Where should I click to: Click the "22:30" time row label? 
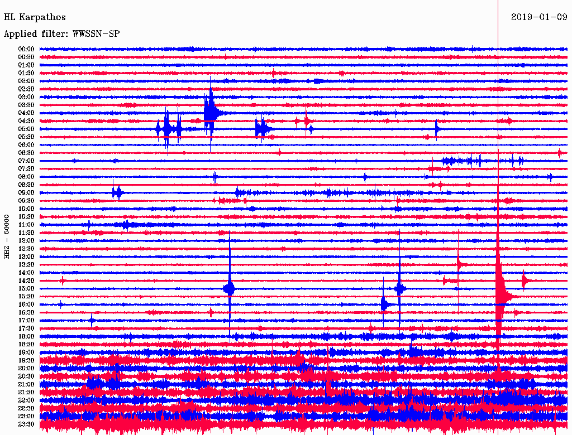(26, 408)
